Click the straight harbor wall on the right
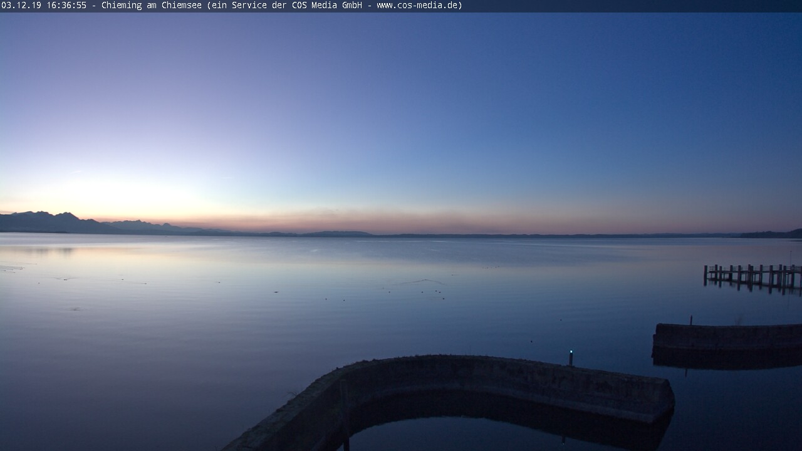 click(x=727, y=336)
